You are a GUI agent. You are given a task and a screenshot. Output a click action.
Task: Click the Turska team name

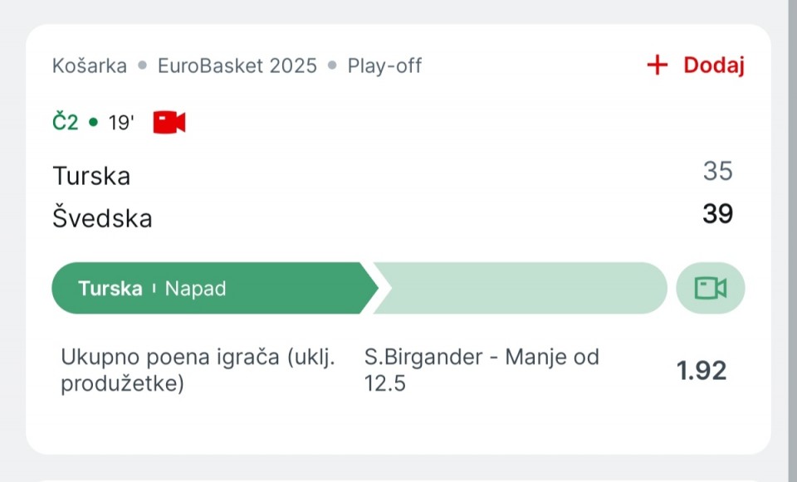[x=91, y=176]
